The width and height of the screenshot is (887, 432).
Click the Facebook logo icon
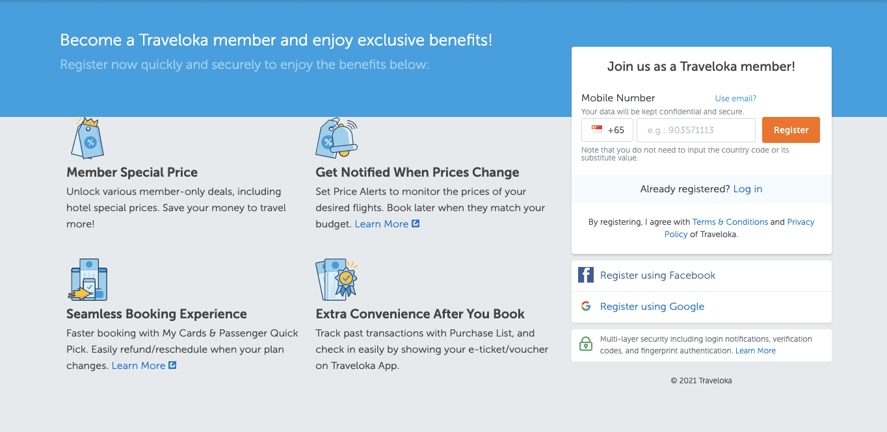(x=586, y=275)
